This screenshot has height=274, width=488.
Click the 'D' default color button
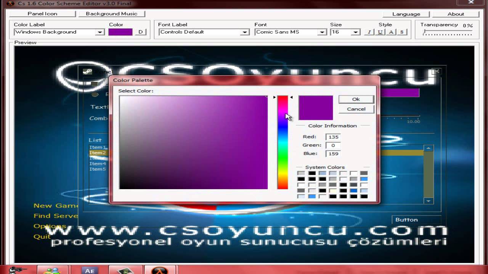140,32
